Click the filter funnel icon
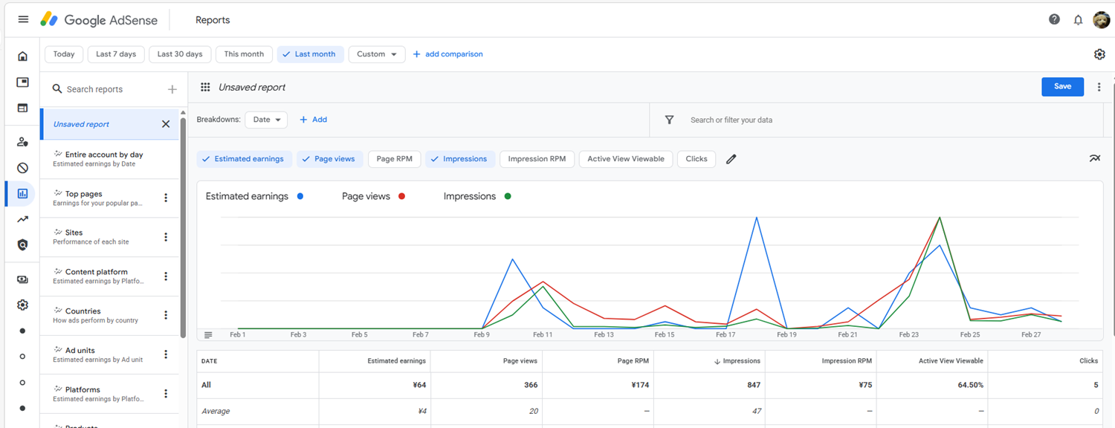The height and width of the screenshot is (428, 1115). coord(669,120)
